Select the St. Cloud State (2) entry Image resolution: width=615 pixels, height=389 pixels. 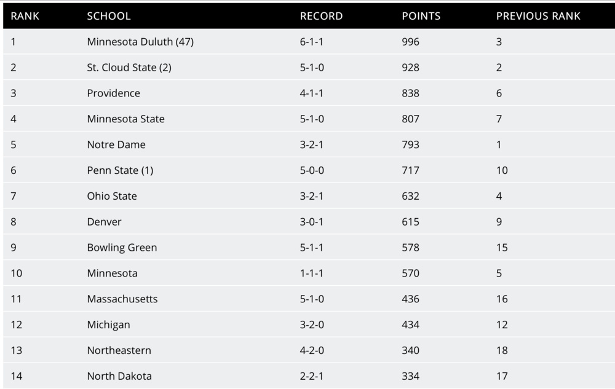tap(129, 68)
